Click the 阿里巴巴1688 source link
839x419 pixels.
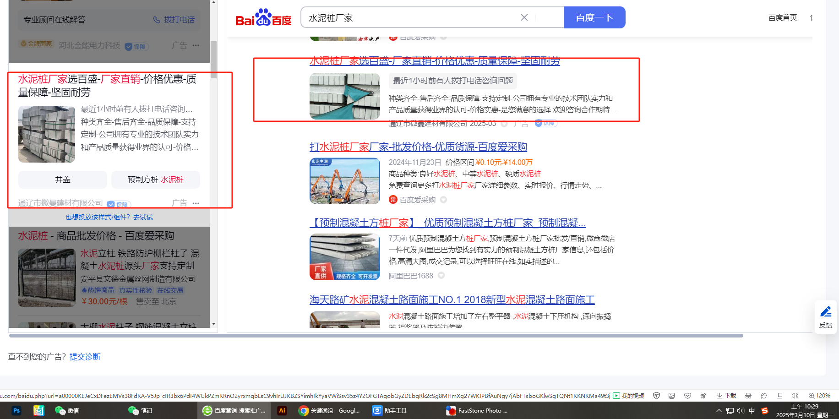pyautogui.click(x=411, y=276)
